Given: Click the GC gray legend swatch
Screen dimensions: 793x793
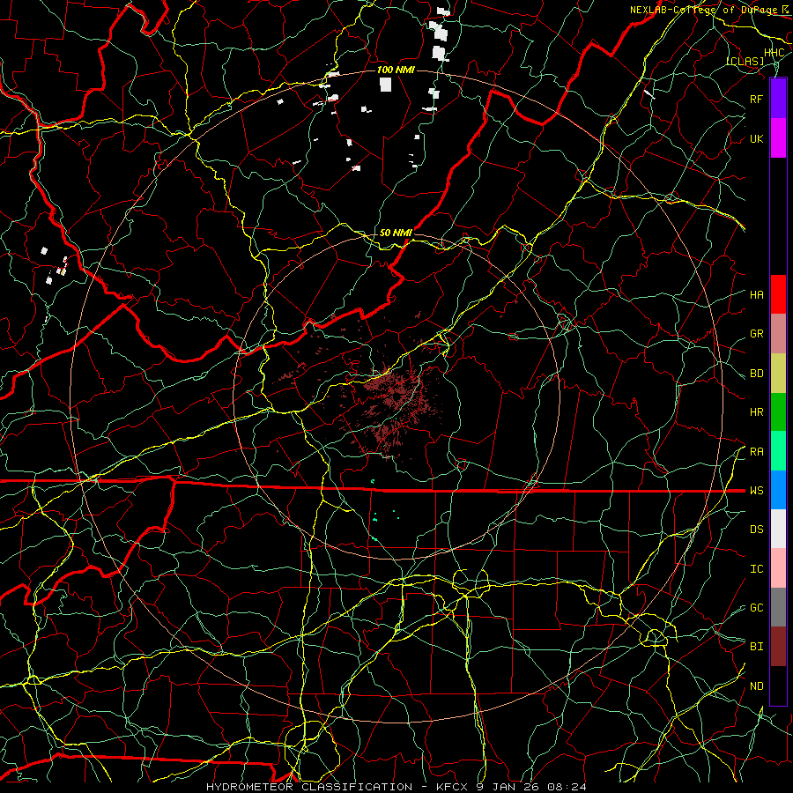Looking at the screenshot, I should click(x=778, y=607).
